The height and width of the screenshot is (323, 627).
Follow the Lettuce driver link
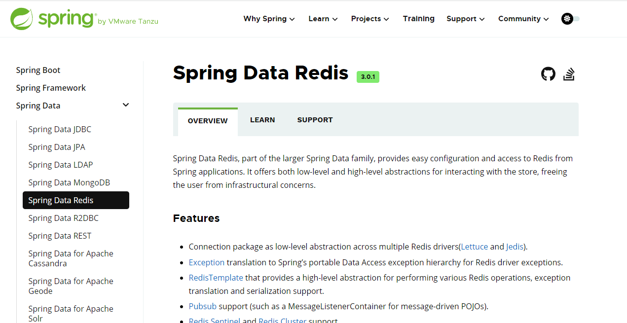[x=474, y=247]
